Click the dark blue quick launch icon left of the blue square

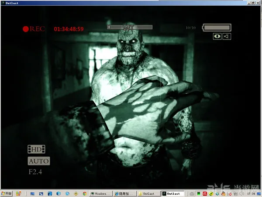(41, 194)
